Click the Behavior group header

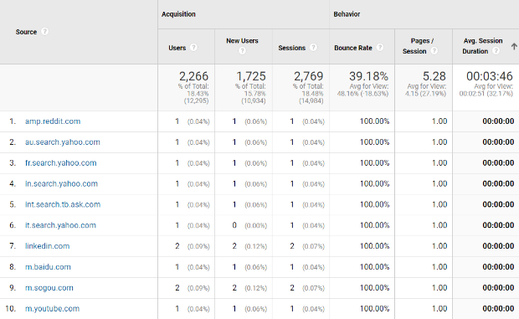[347, 14]
